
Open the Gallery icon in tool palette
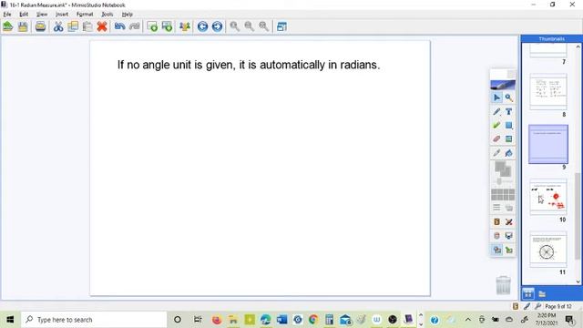pos(496,222)
